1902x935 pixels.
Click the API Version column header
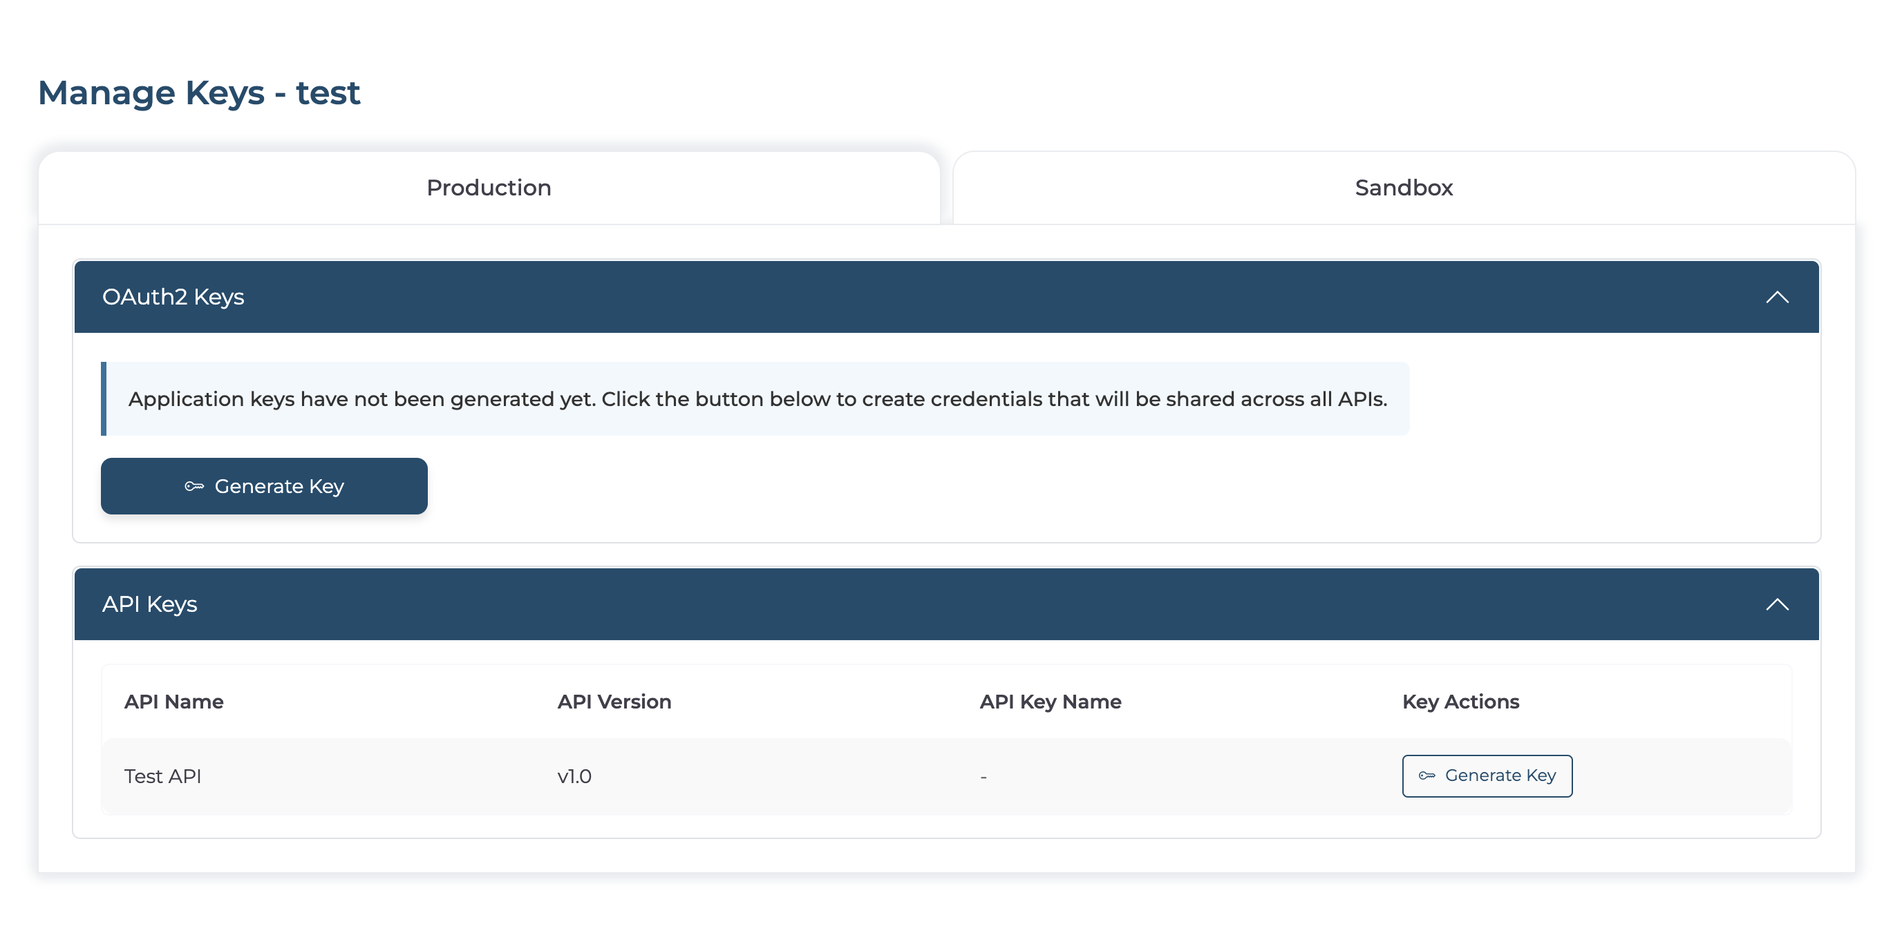coord(614,701)
